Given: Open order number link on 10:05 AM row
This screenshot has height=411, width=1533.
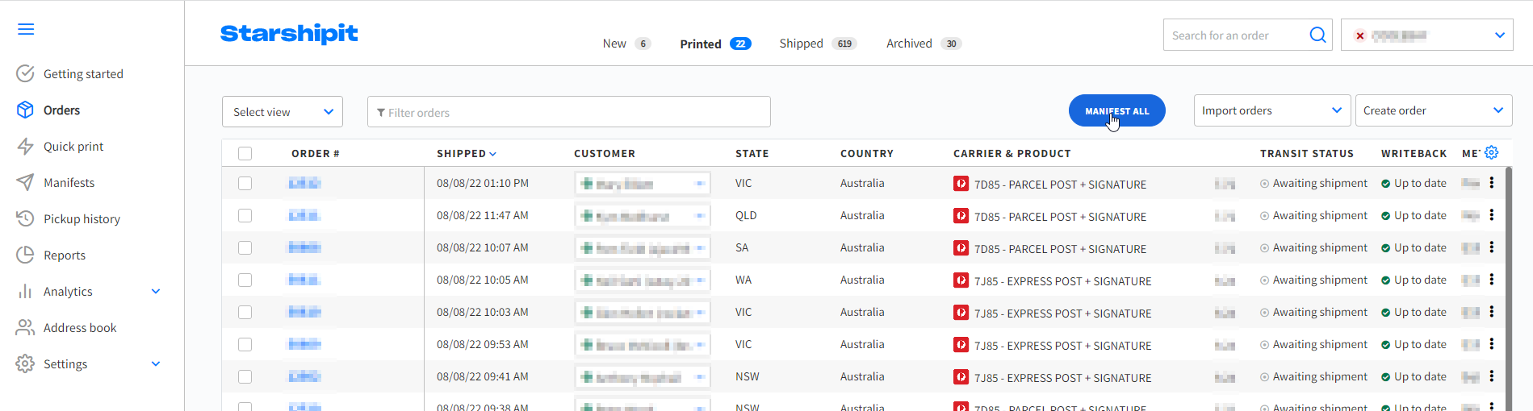Looking at the screenshot, I should (304, 280).
